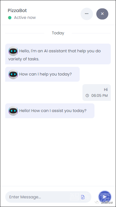Select the user's 'Hi' message bubble
This screenshot has height=207, width=116.
click(97, 93)
